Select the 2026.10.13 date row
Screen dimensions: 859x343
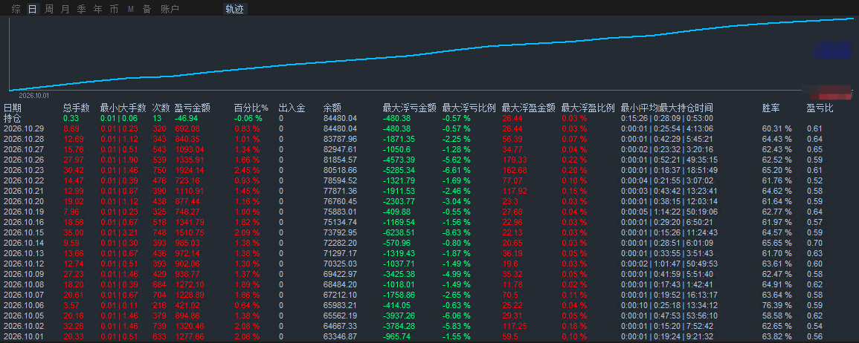[x=430, y=253]
